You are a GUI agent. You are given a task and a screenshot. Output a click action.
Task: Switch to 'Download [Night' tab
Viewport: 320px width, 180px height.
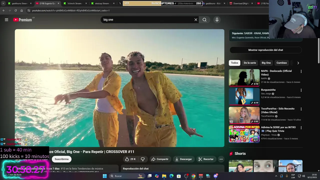pyautogui.click(x=241, y=3)
